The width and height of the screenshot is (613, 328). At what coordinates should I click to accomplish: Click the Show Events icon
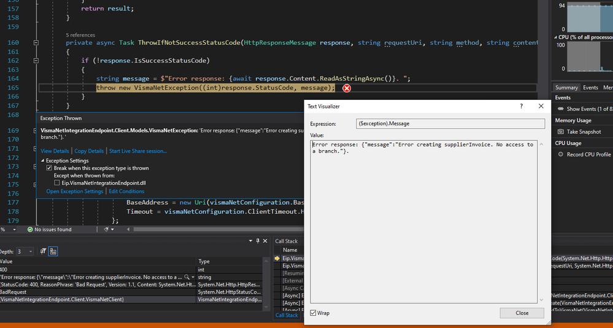(x=561, y=109)
